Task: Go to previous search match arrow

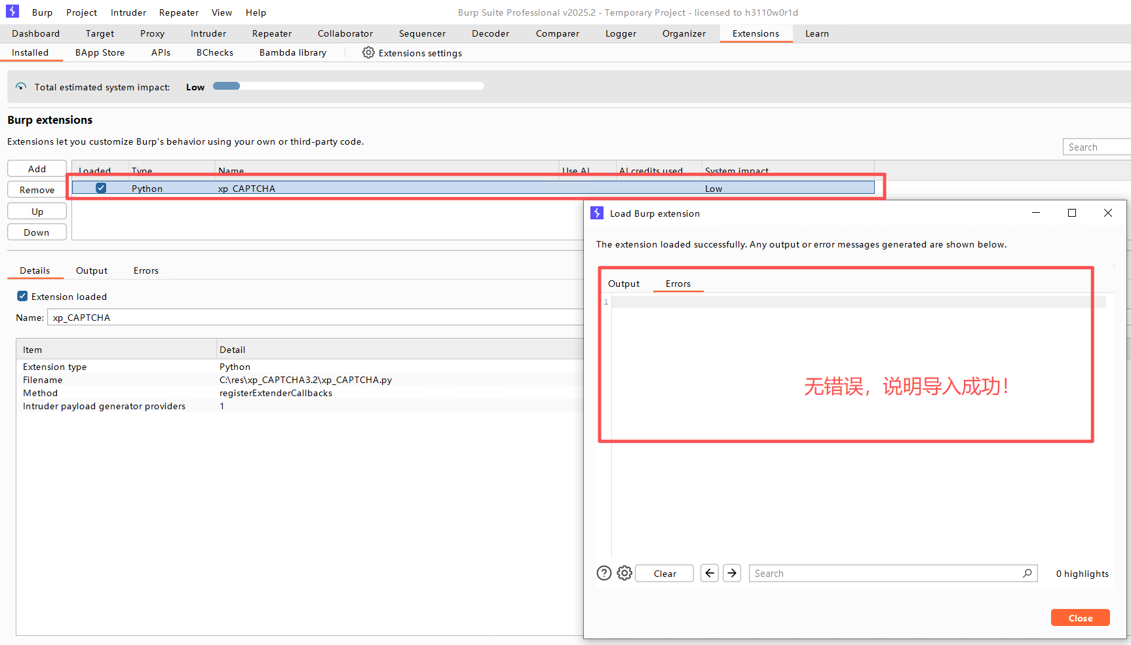Action: tap(710, 573)
